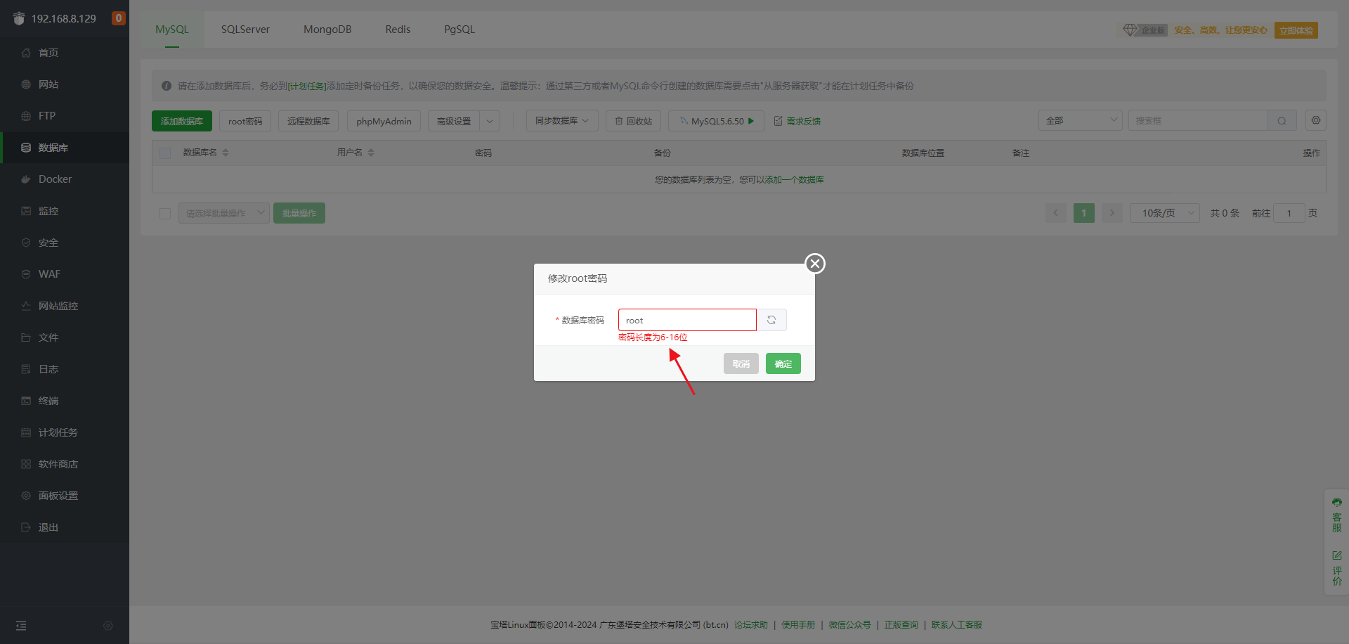Open the recycle bin (回收站)

tap(633, 121)
